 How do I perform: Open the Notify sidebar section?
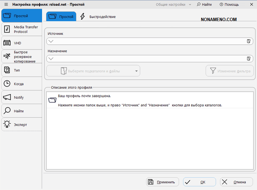click(x=21, y=98)
